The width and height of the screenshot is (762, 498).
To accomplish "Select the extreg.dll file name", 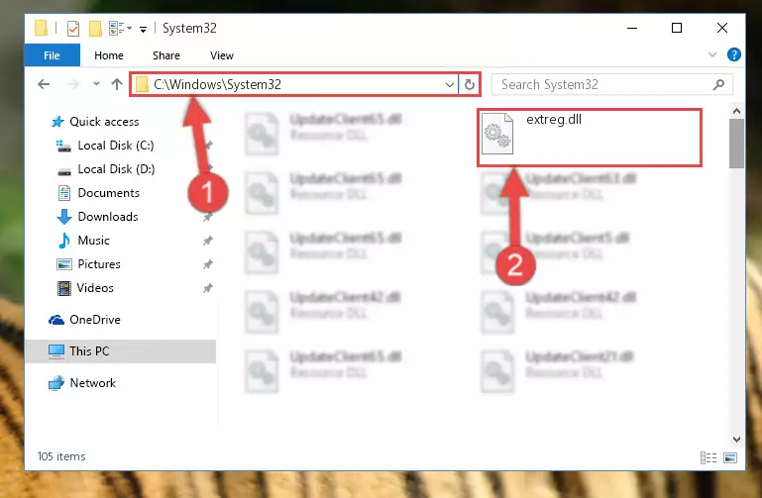I will pyautogui.click(x=554, y=120).
